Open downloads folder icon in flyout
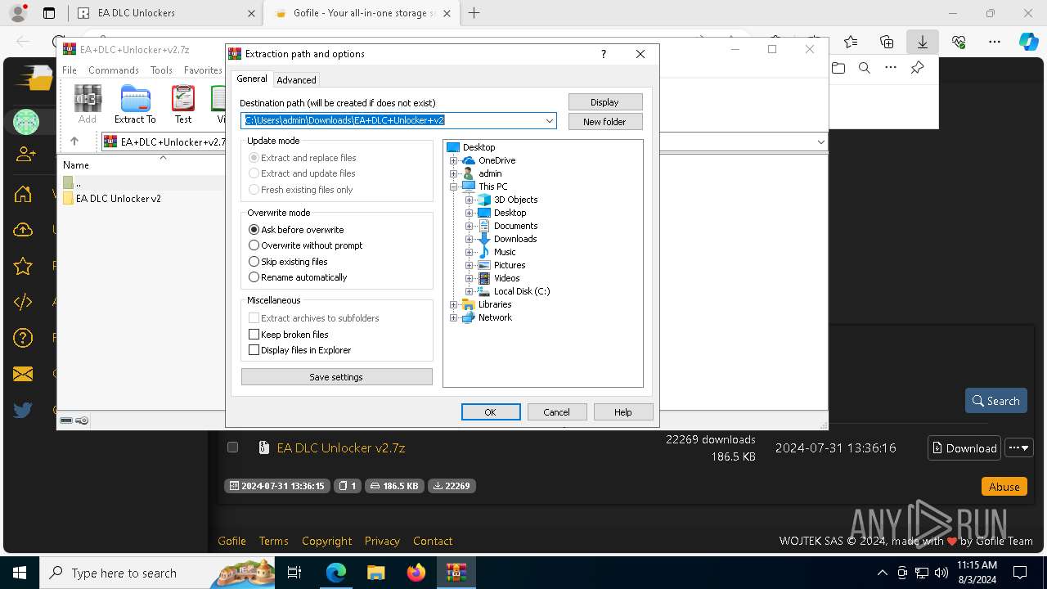The height and width of the screenshot is (589, 1047). (x=838, y=68)
